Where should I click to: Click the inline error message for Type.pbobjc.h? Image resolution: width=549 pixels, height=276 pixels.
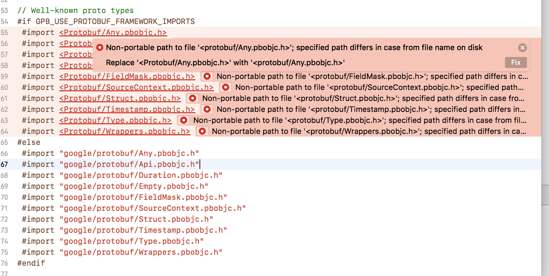pyautogui.click(x=360, y=120)
